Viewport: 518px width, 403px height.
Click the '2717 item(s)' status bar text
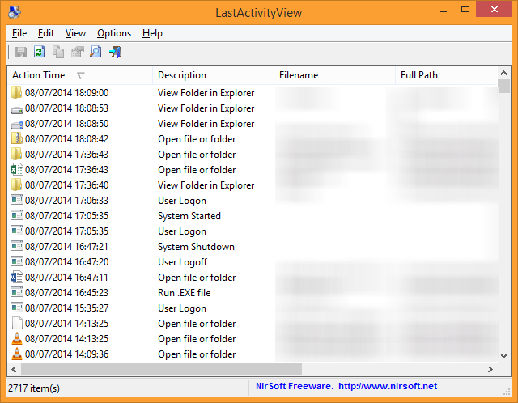[x=34, y=388]
